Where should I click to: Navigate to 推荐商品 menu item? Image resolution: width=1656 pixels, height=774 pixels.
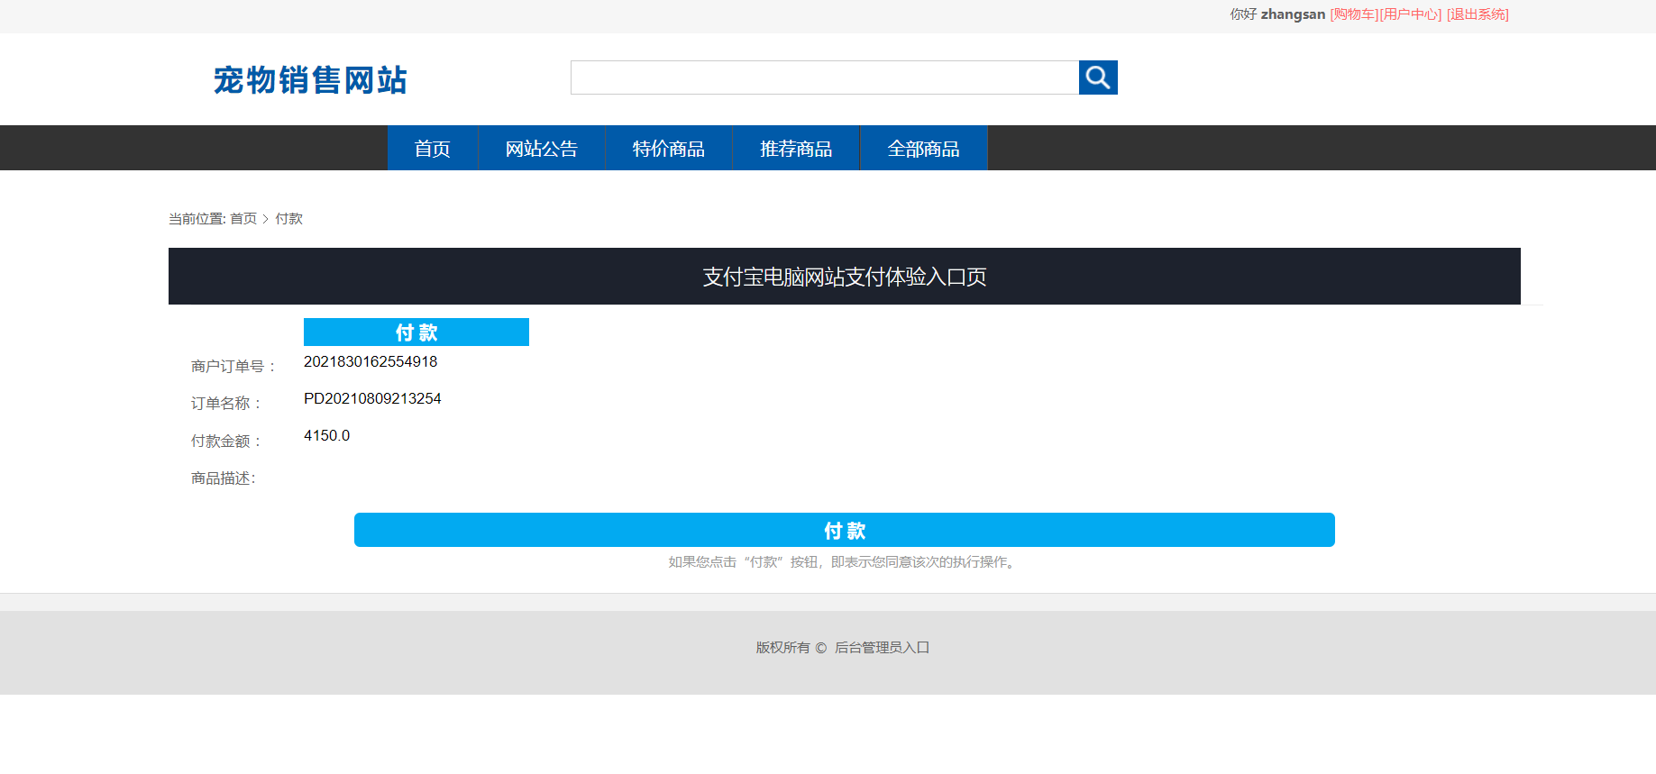coord(795,149)
